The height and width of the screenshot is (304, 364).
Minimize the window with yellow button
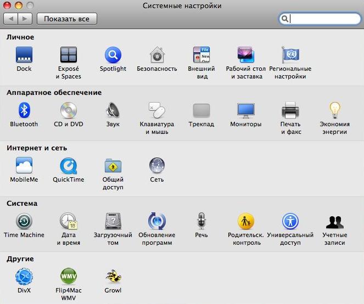(x=19, y=5)
